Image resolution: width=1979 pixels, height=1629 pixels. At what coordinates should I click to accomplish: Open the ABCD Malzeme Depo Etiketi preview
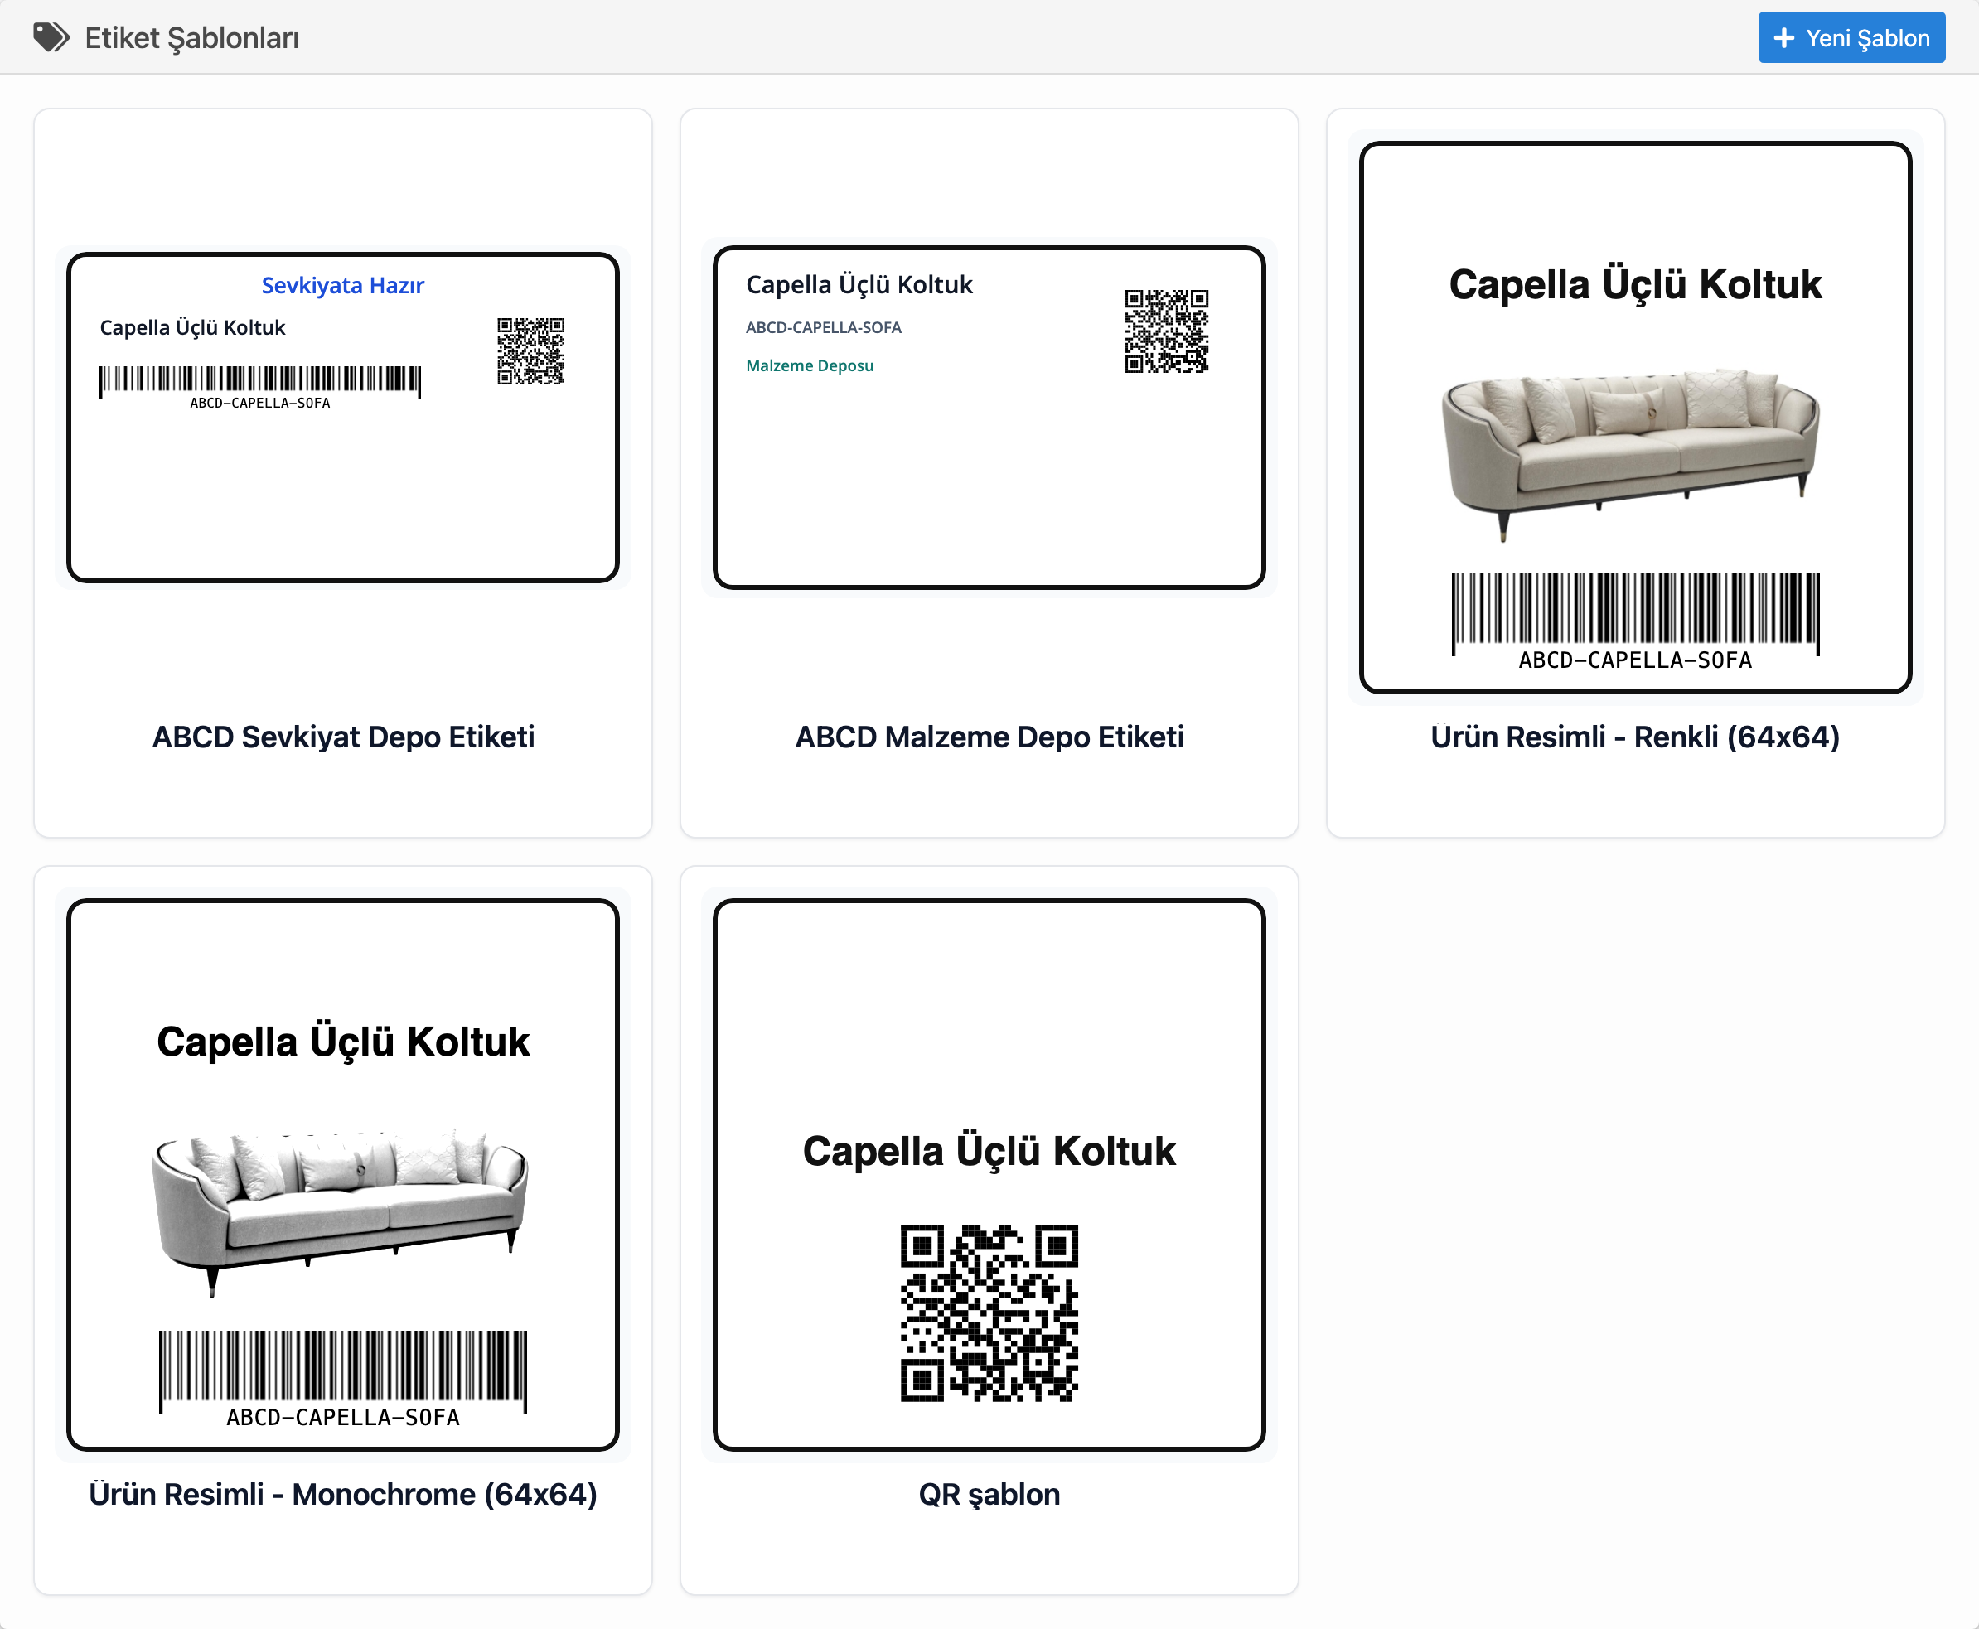(x=989, y=418)
